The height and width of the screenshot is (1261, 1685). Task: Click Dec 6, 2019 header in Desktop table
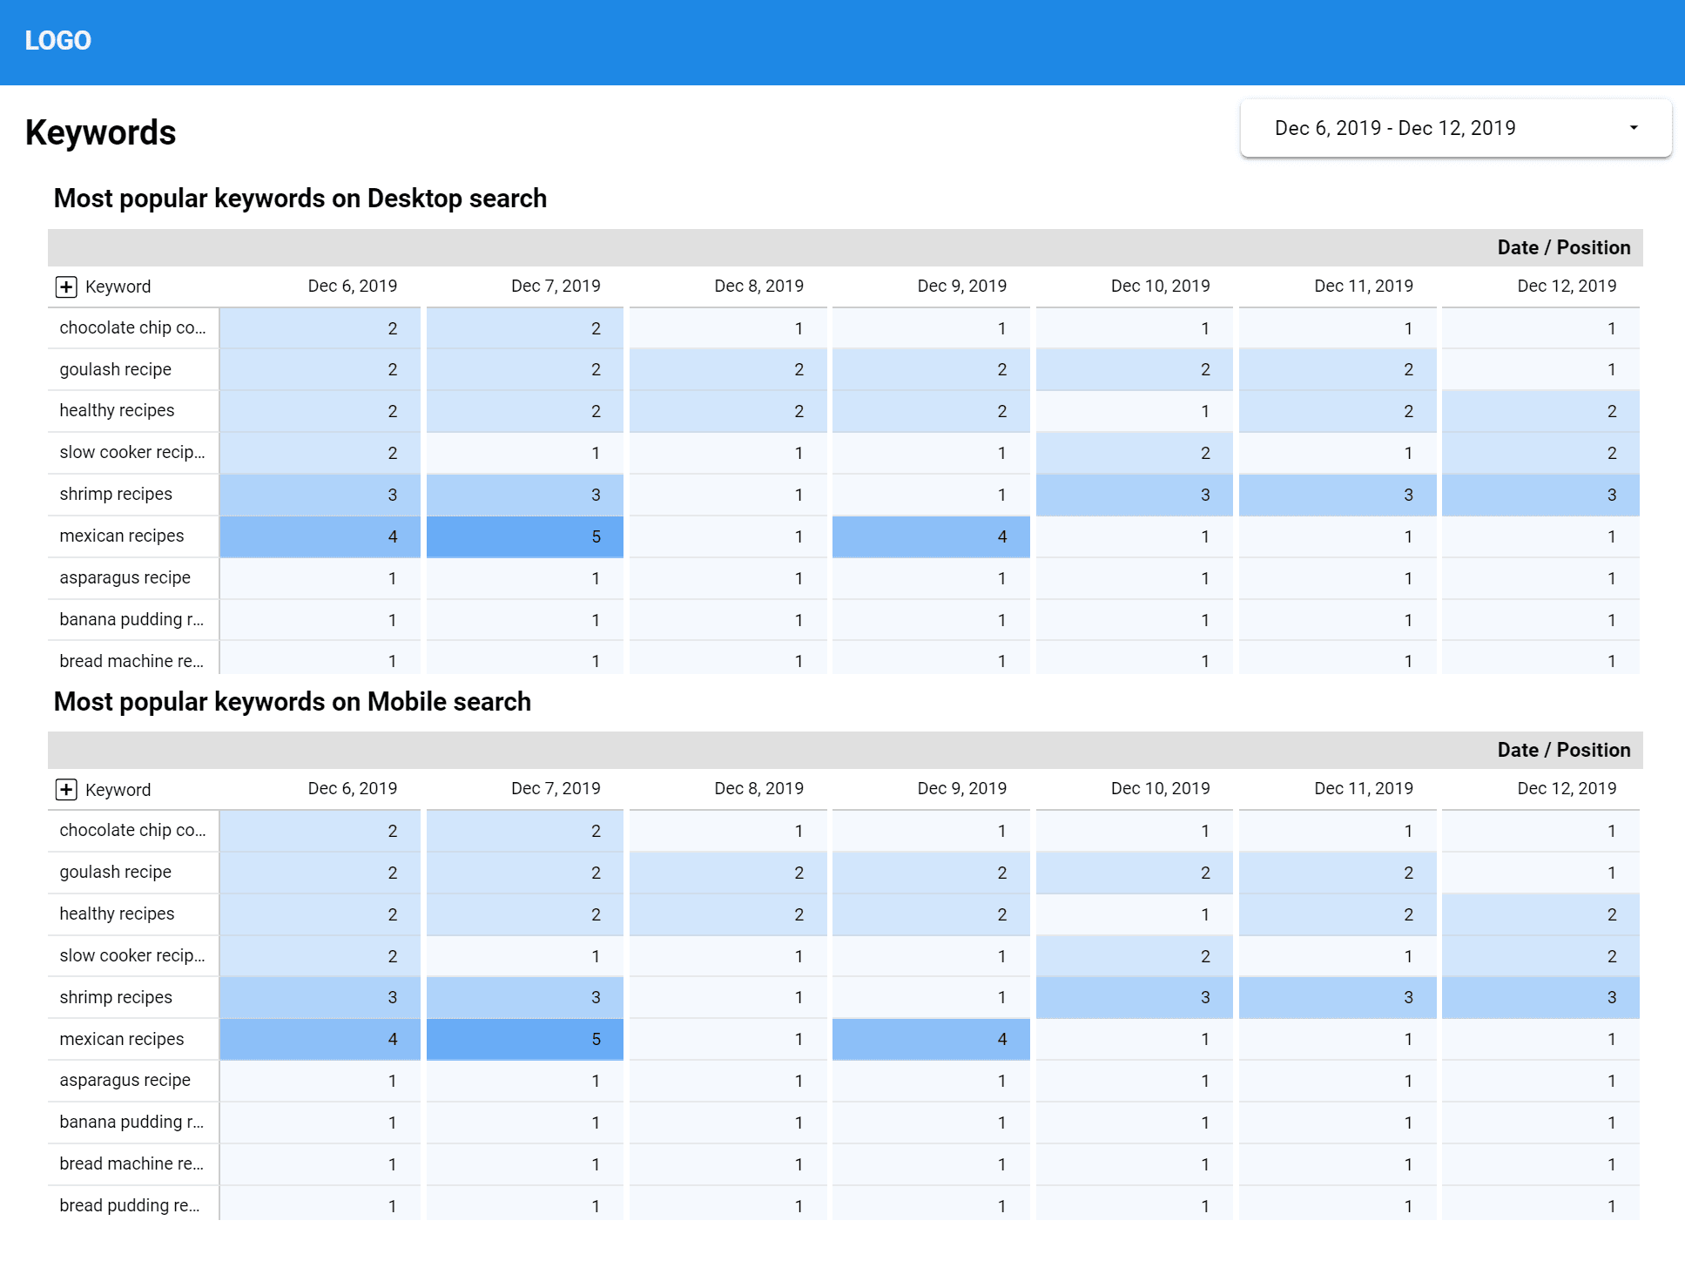pyautogui.click(x=352, y=286)
